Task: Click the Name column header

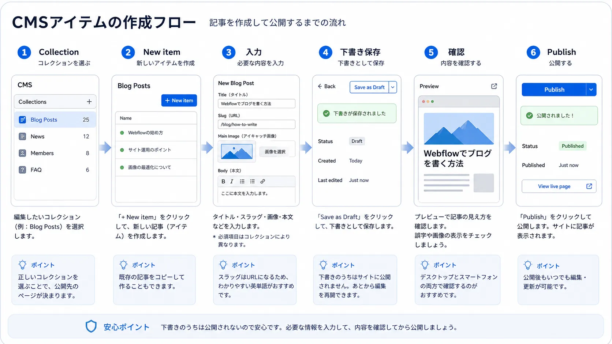Action: click(x=156, y=118)
